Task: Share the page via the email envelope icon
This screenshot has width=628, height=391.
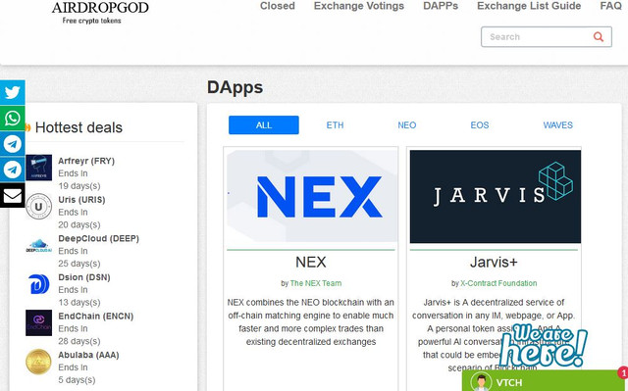Action: click(13, 195)
